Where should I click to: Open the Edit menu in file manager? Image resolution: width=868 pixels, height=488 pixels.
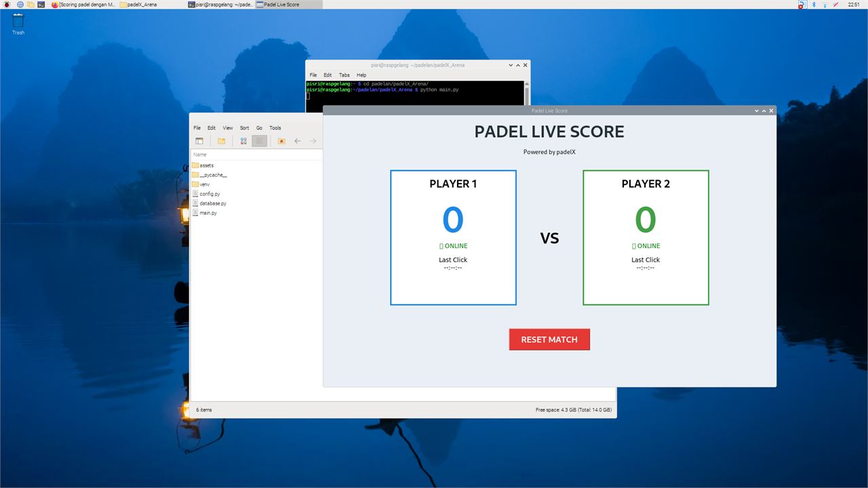click(212, 127)
